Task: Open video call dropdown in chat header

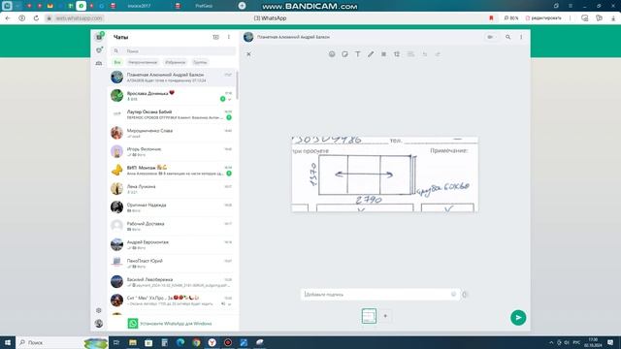Action: click(x=491, y=37)
